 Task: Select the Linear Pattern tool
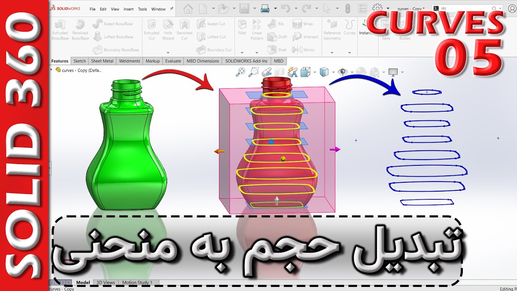257,30
